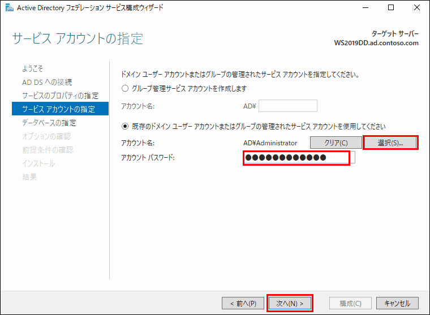Click the ターゲット サーバー label
430x315 pixels.
pos(395,34)
